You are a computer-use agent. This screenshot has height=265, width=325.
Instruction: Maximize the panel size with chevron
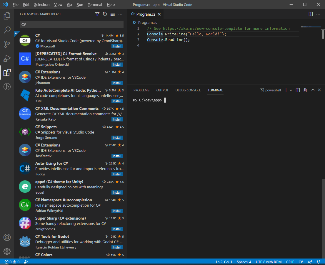click(313, 90)
